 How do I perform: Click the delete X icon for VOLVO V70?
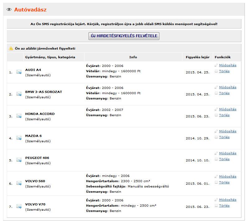[216, 206]
